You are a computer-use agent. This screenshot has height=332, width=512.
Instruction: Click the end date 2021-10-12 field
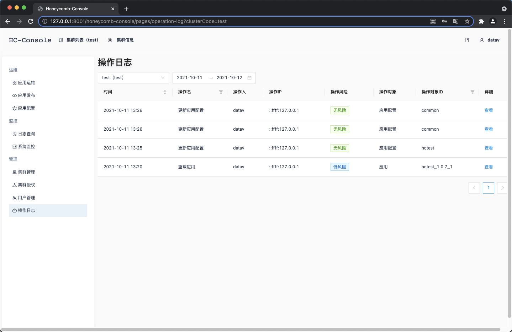click(x=229, y=78)
